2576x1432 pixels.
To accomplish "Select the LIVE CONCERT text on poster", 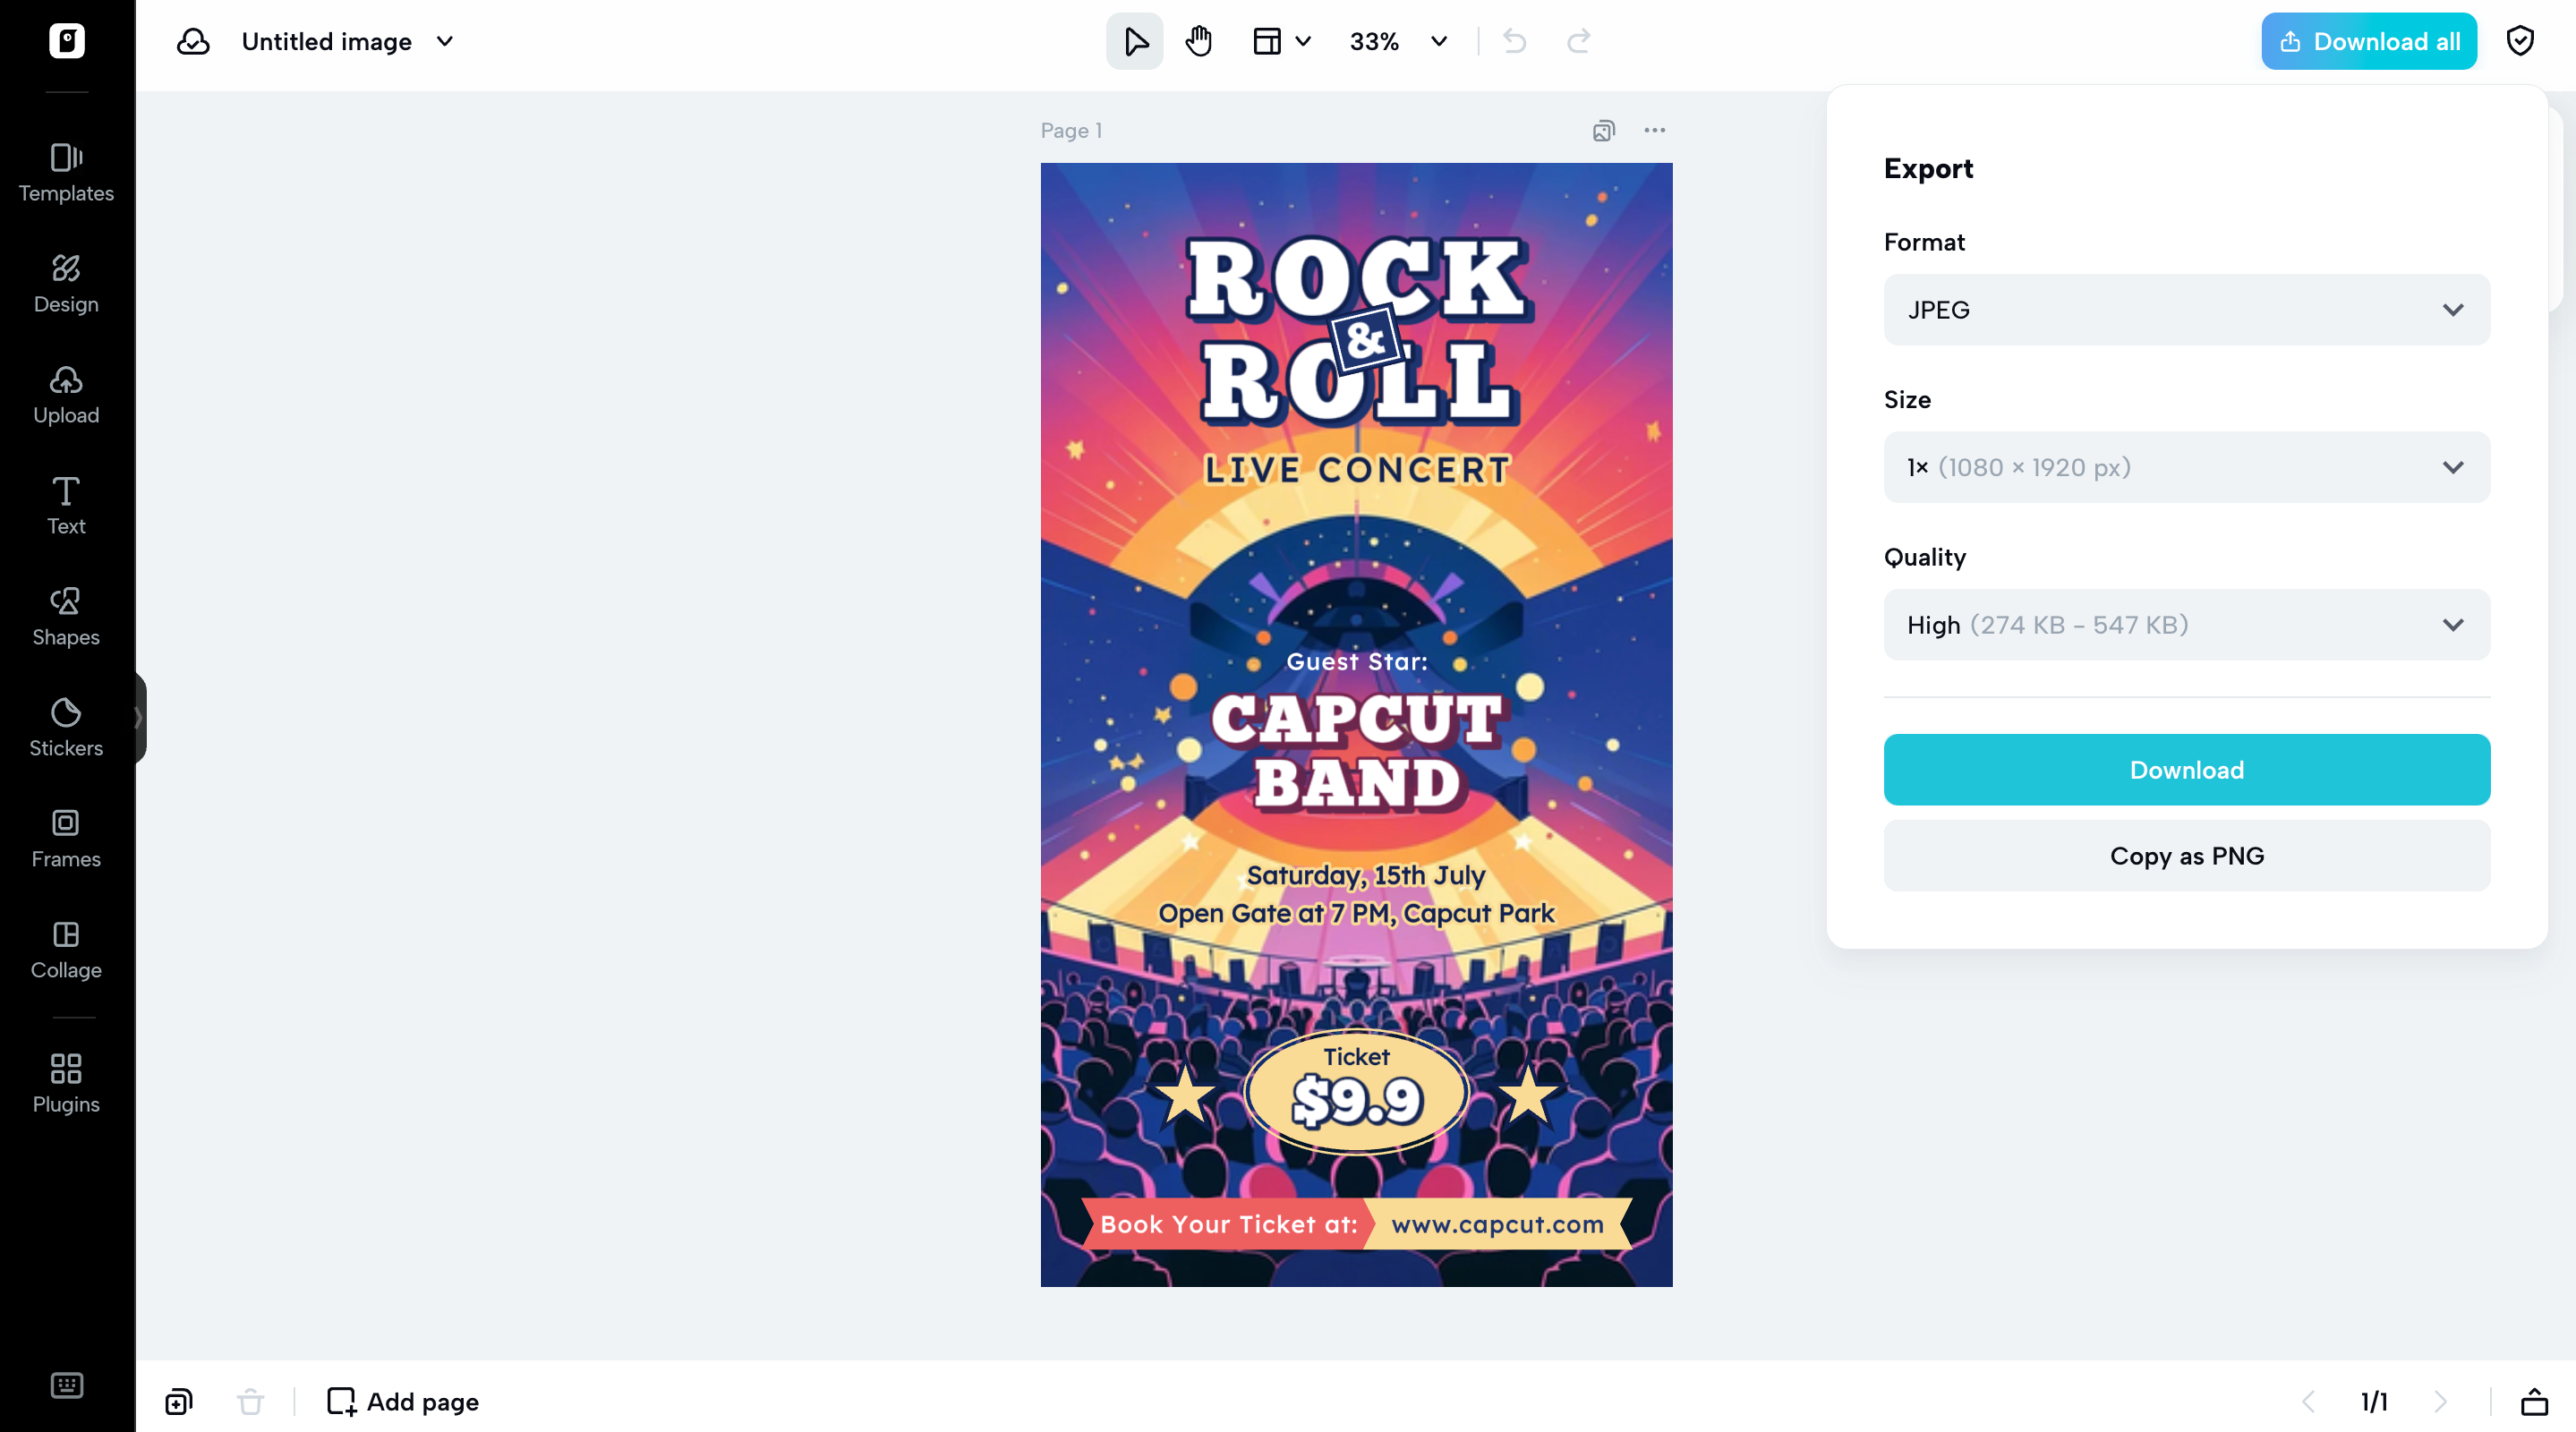I will [x=1357, y=469].
